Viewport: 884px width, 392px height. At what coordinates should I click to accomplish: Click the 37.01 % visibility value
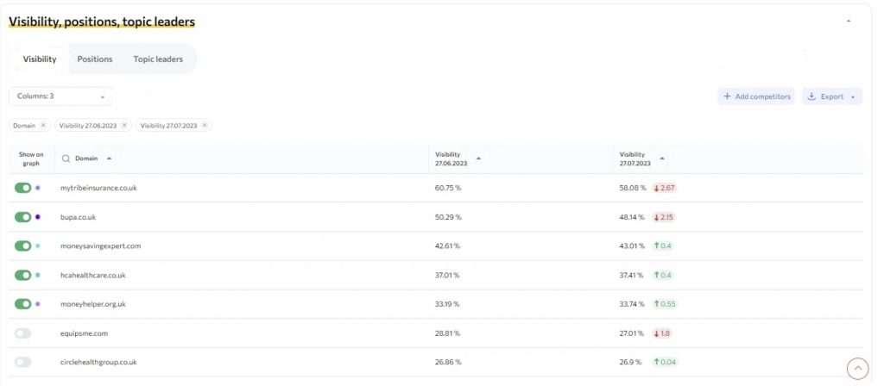[447, 275]
